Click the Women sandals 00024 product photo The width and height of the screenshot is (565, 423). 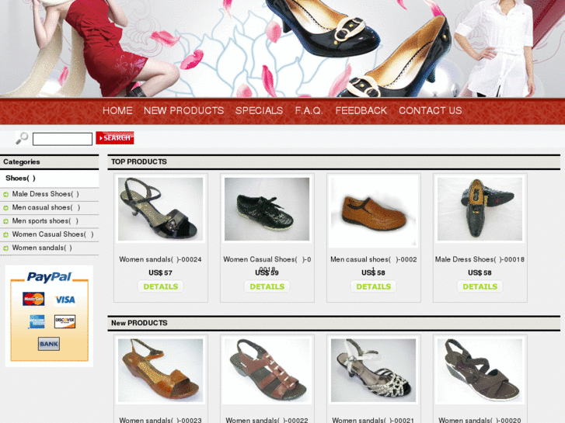point(161,209)
